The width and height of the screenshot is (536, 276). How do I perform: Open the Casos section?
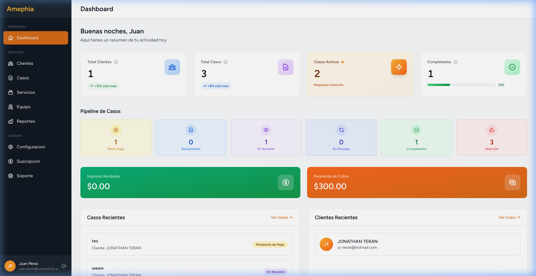(36, 78)
